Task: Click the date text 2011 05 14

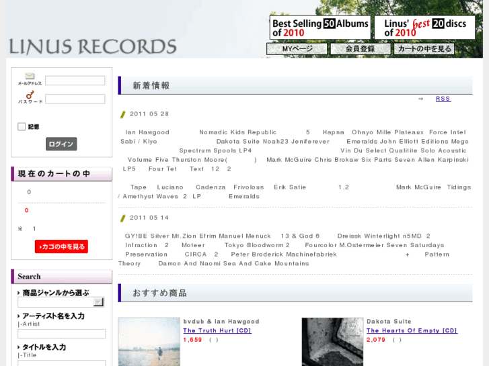Action: tap(149, 218)
